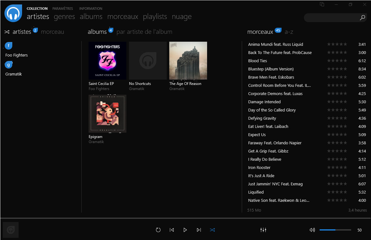Rate Expect Us with stars
Image resolution: width=371 pixels, height=240 pixels.
coord(337,135)
